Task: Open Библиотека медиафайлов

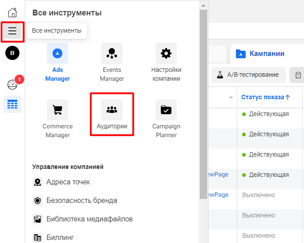Action: point(89,219)
